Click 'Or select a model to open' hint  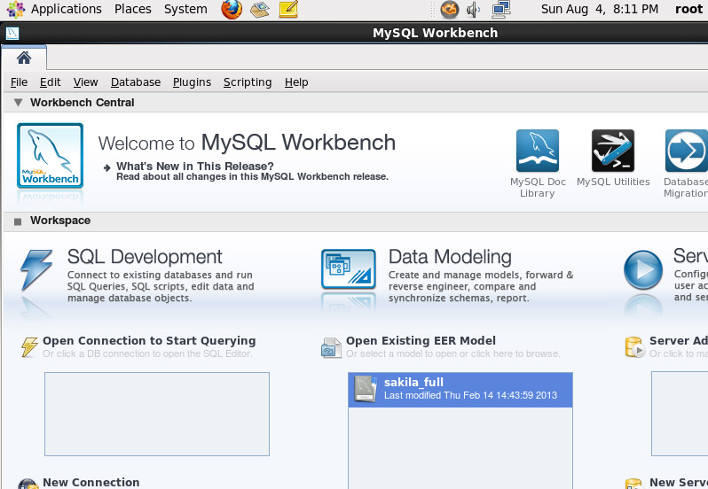coord(453,354)
